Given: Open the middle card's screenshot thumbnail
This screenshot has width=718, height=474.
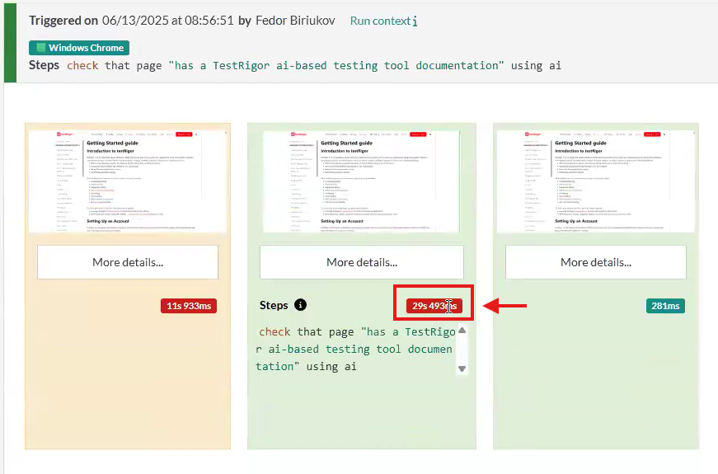Looking at the screenshot, I should coord(362,181).
